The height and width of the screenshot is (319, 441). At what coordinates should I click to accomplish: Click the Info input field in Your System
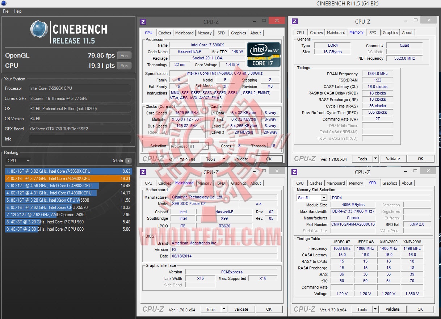[x=80, y=139]
